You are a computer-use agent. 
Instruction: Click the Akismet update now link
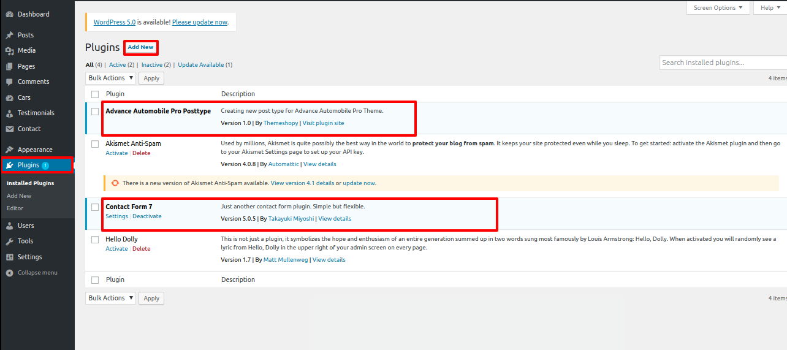[359, 183]
